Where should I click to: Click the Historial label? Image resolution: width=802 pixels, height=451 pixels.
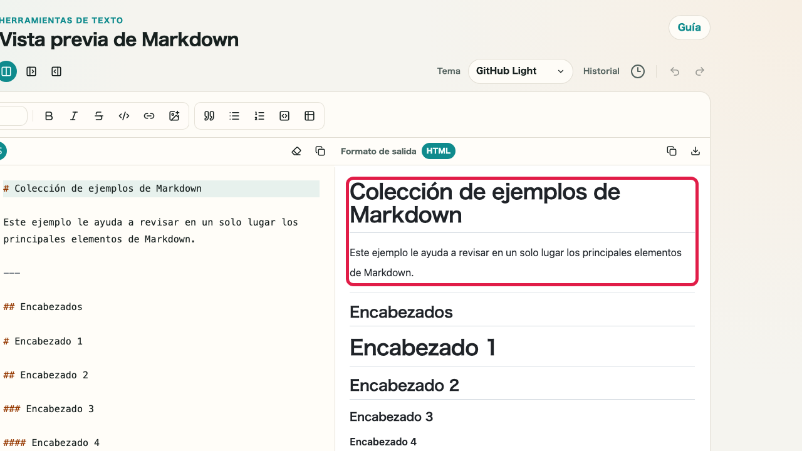click(601, 71)
